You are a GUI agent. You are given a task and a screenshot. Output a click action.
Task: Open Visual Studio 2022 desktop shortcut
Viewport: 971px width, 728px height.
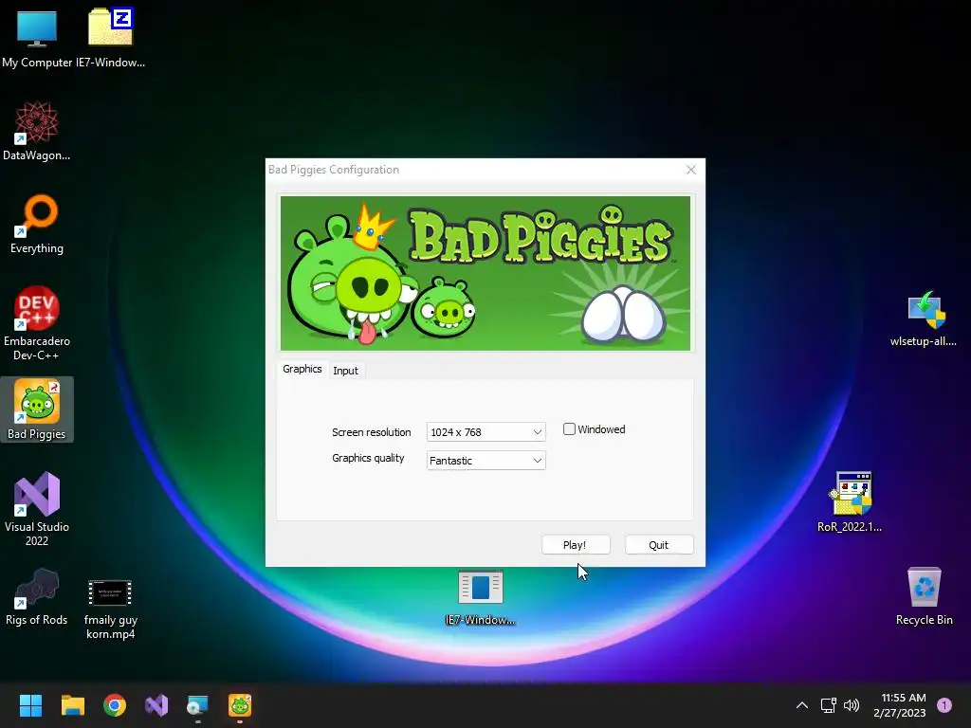pyautogui.click(x=37, y=509)
